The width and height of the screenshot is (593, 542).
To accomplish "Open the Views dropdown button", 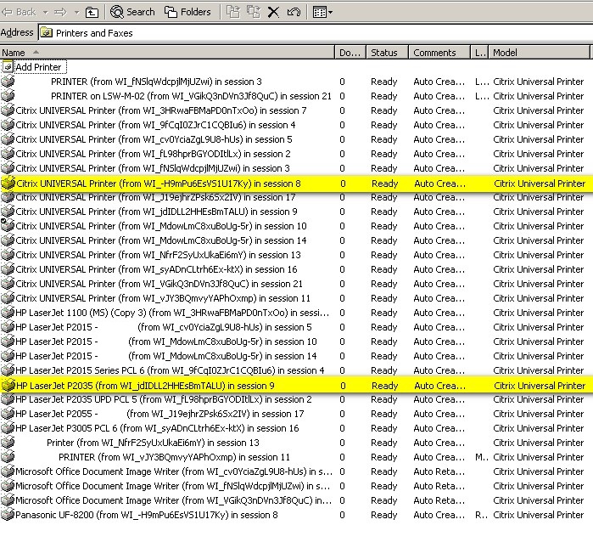I will [322, 12].
